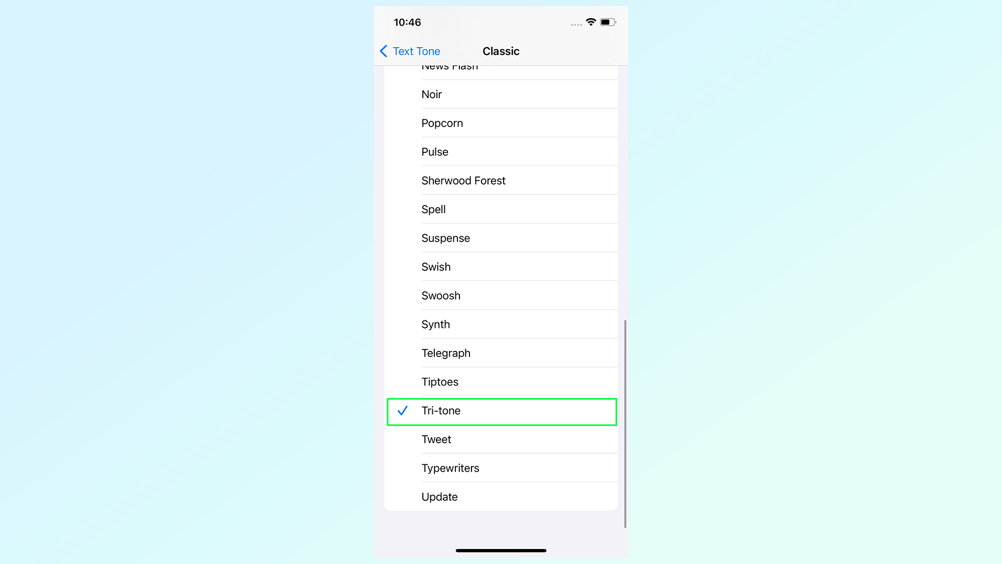
Task: Select the Typewriters text tone
Action: [x=450, y=468]
